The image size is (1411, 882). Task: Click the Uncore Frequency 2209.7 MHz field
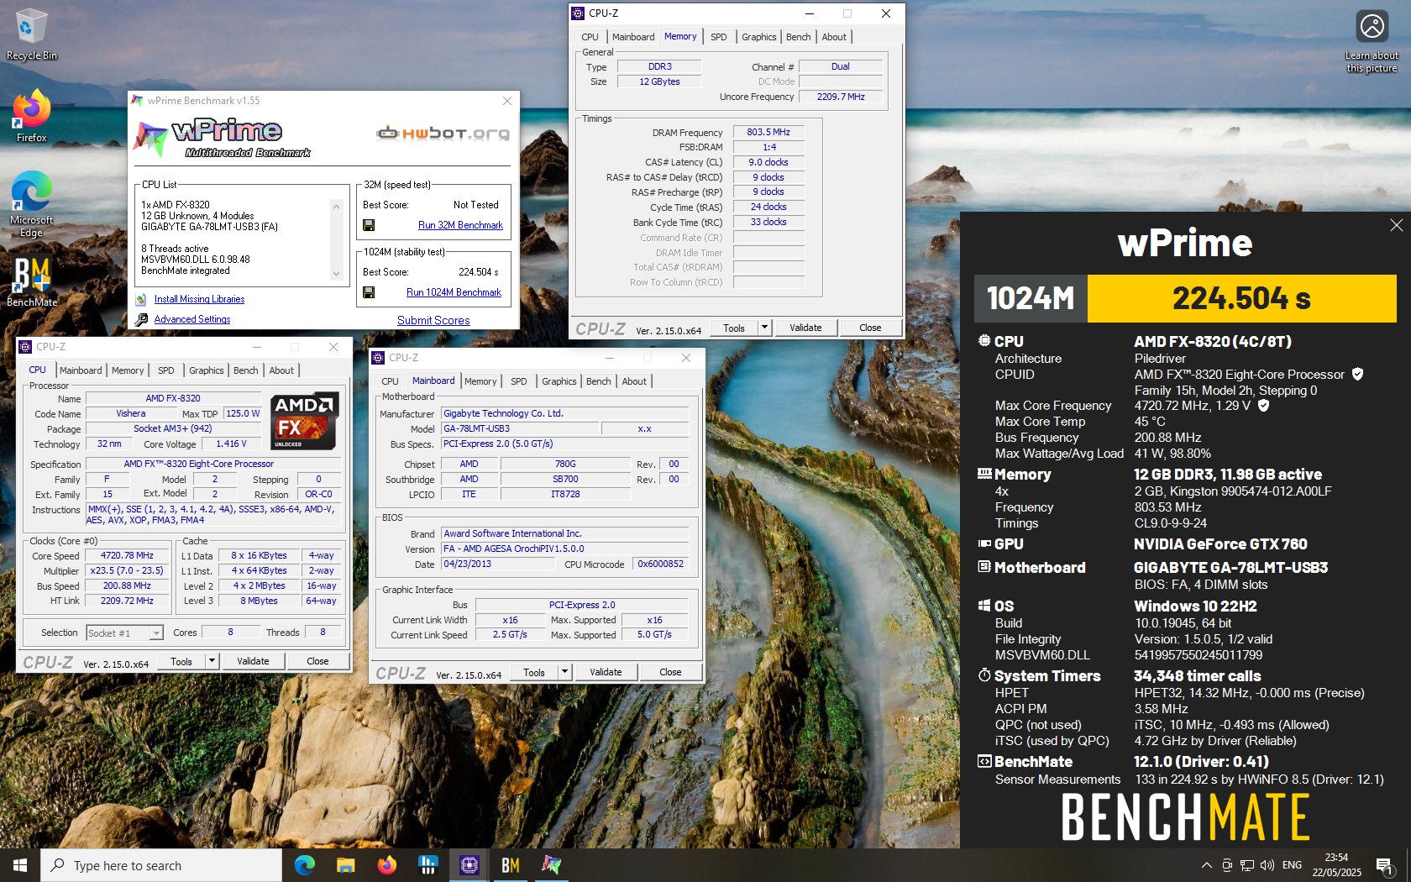841,97
